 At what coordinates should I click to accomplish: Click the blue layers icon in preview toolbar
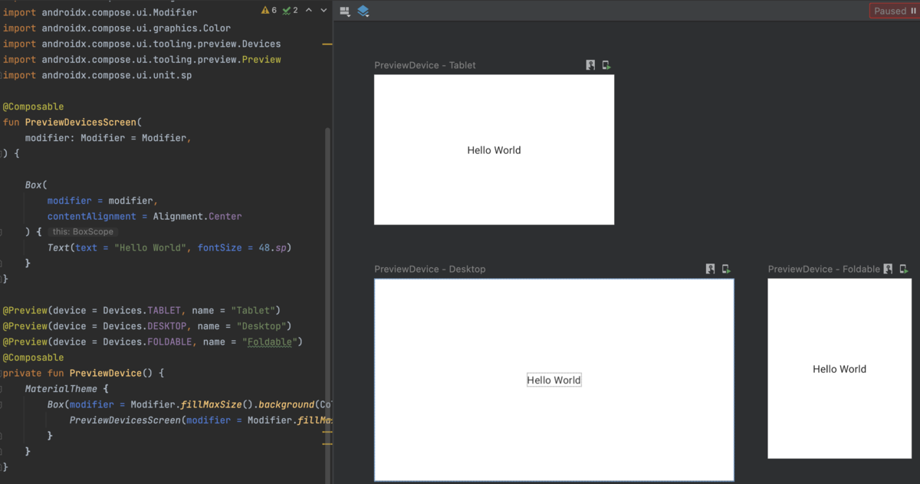coord(363,11)
